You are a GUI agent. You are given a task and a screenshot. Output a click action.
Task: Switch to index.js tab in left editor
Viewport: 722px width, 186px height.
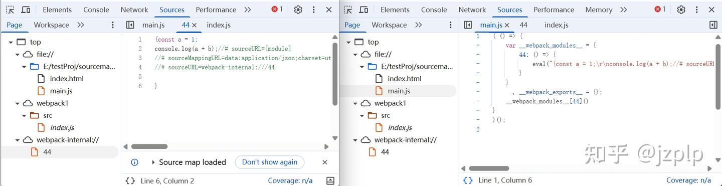coord(219,25)
